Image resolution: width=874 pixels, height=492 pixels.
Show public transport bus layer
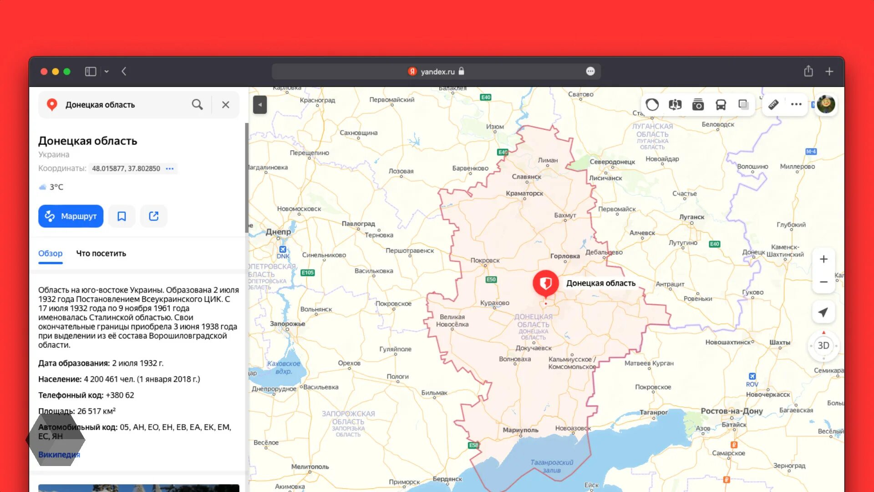[721, 105]
